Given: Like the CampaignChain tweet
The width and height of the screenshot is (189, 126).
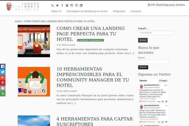Looking at the screenshot, I should pos(166,101).
